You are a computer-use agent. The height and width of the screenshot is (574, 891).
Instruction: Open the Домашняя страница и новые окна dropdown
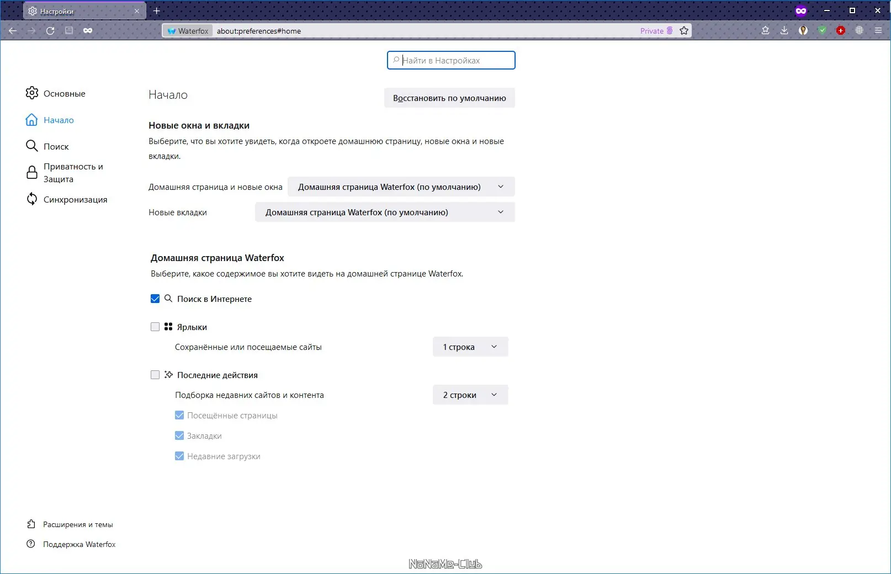(401, 187)
